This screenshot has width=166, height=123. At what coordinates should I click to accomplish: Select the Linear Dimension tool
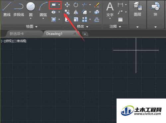pyautogui.click(x=120, y=5)
